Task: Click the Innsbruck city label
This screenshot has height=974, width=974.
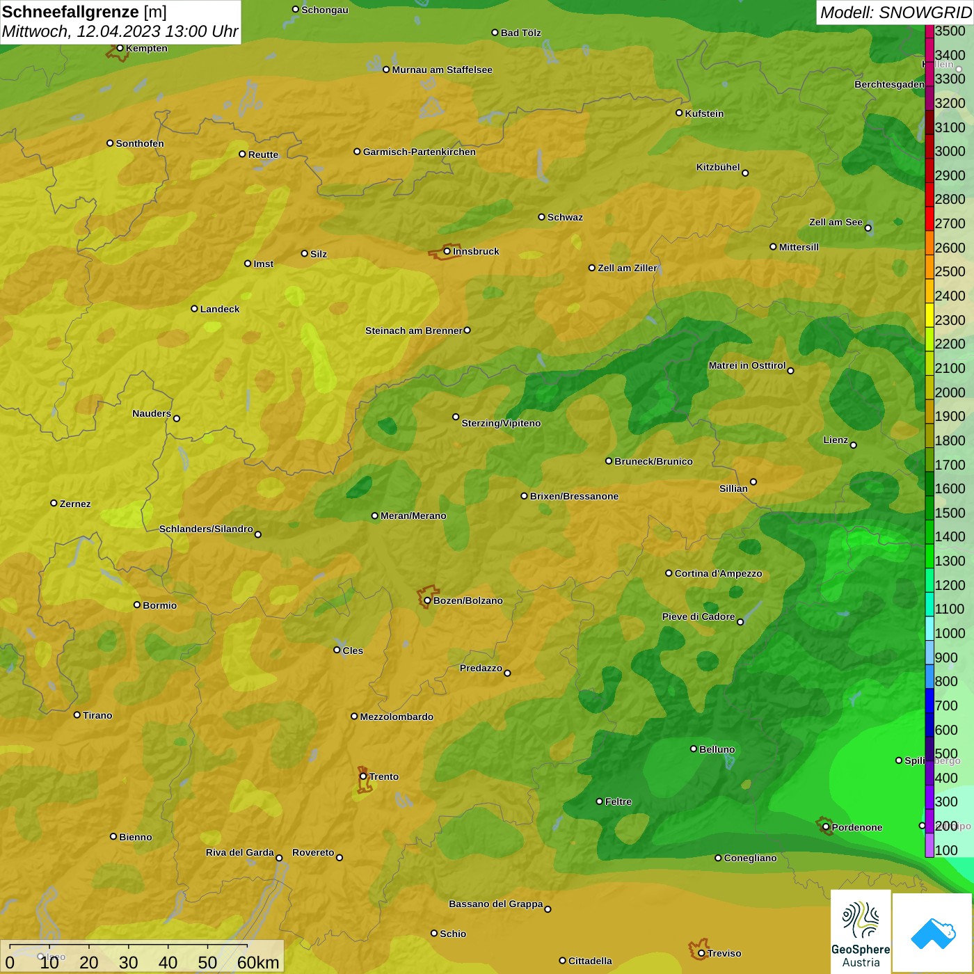Action: (476, 251)
